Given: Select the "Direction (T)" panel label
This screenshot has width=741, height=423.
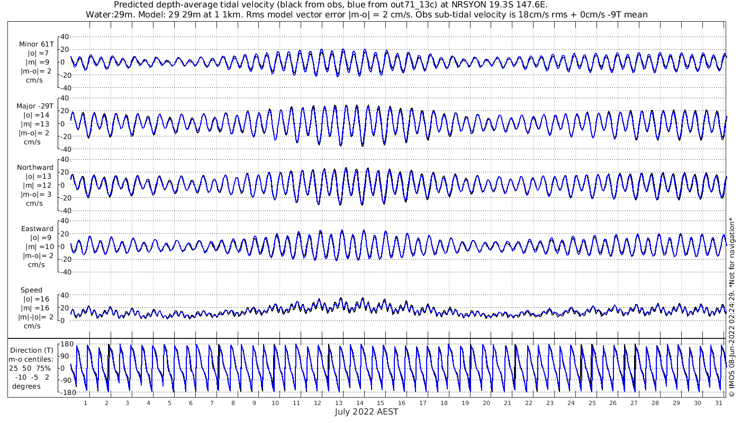Looking at the screenshot, I should click(32, 350).
